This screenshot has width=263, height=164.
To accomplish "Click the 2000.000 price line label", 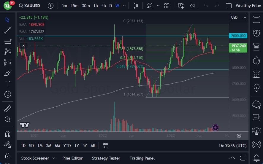I will [238, 36].
